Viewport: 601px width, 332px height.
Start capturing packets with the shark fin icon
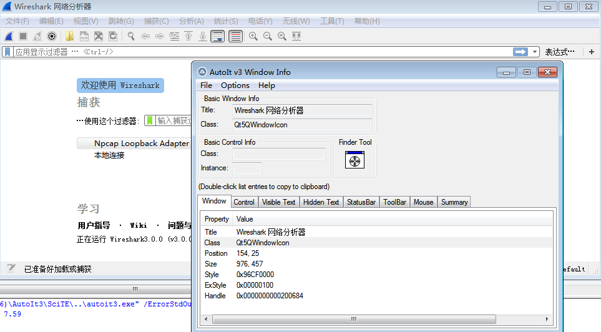click(9, 36)
